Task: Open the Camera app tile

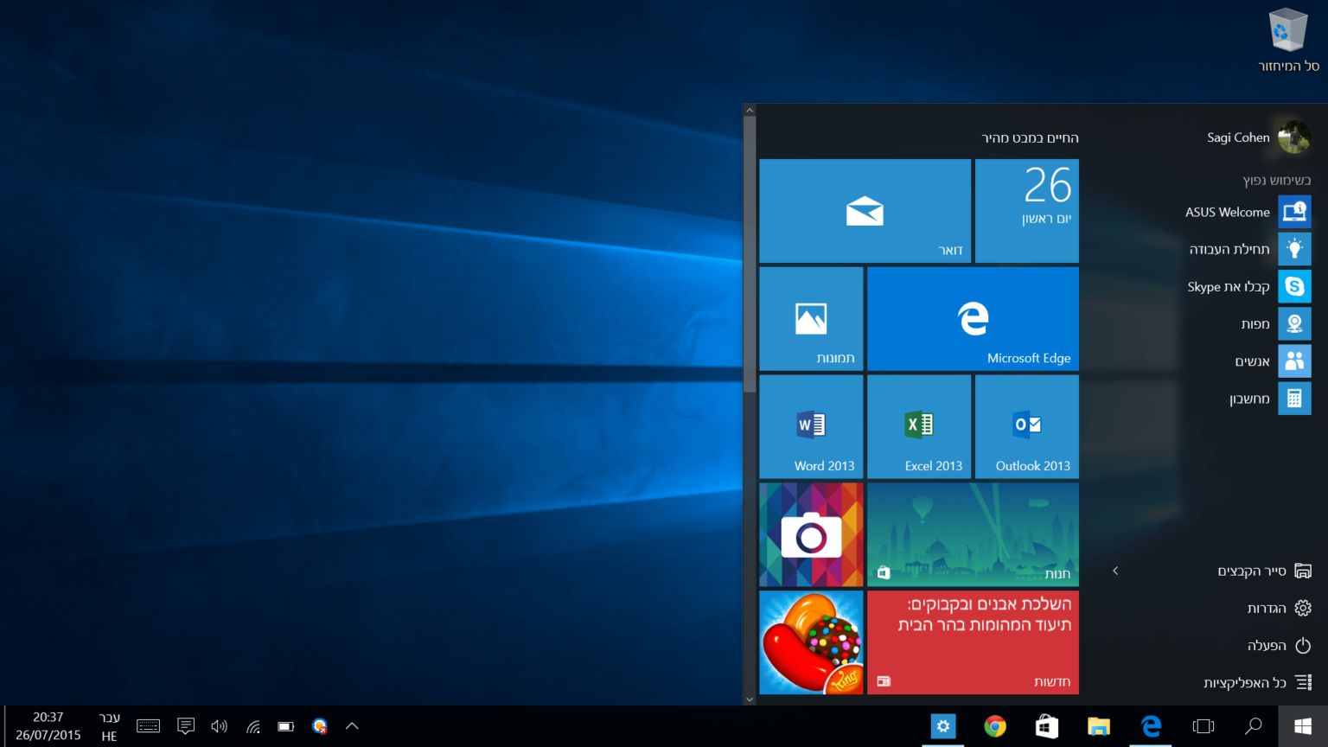Action: [811, 534]
